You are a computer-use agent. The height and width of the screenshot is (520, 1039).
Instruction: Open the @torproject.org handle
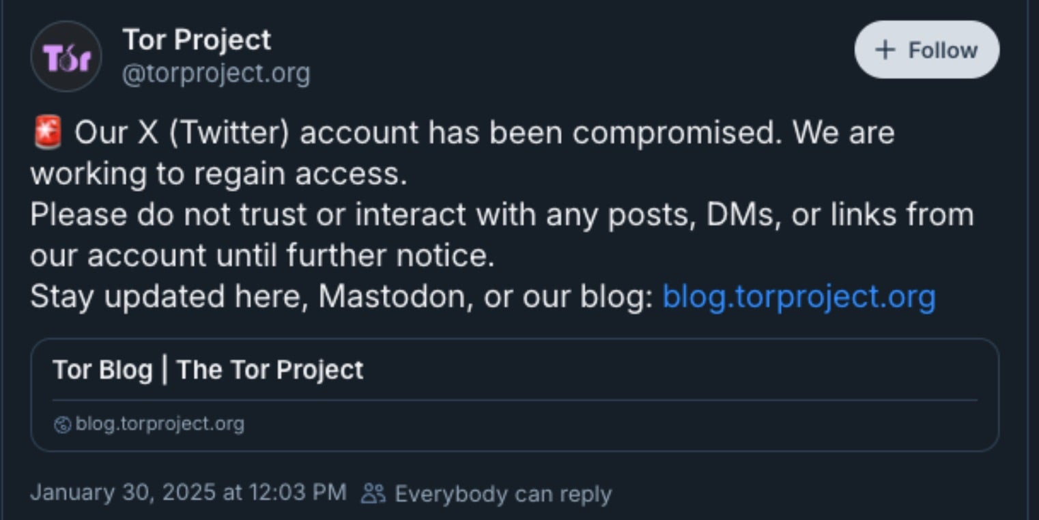pyautogui.click(x=216, y=73)
